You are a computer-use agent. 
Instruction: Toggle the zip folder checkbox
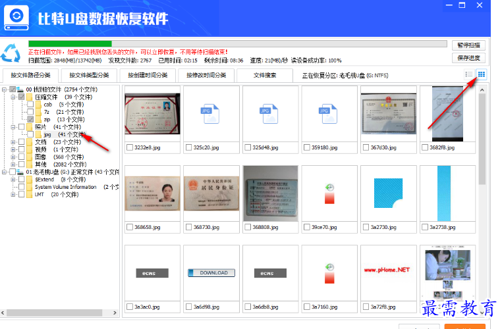(x=30, y=119)
